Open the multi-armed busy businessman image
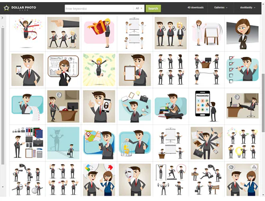 (x=207, y=143)
